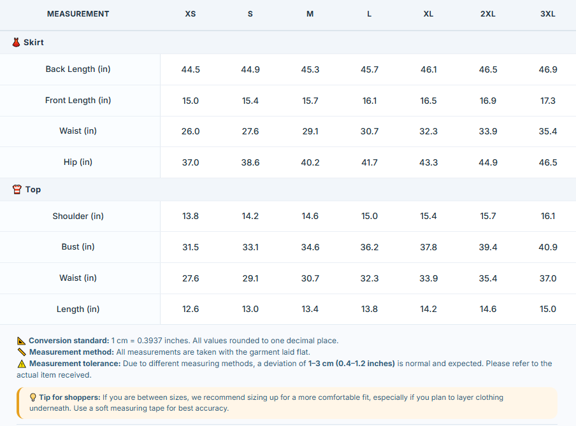The width and height of the screenshot is (576, 426).
Task: Click the shirt icon beside Top
Action: 17,190
